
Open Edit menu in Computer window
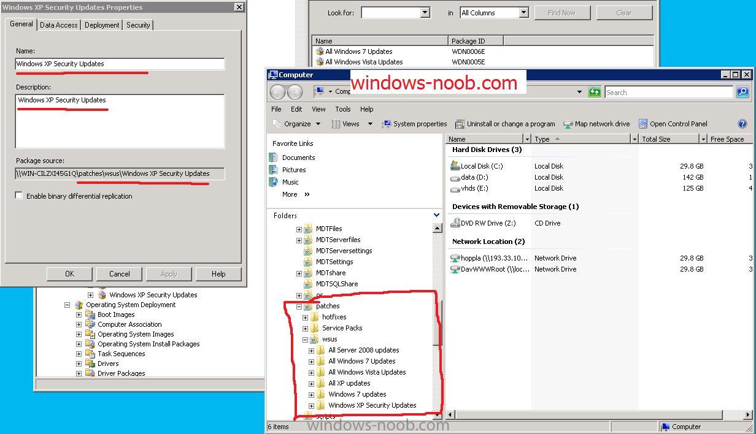296,109
